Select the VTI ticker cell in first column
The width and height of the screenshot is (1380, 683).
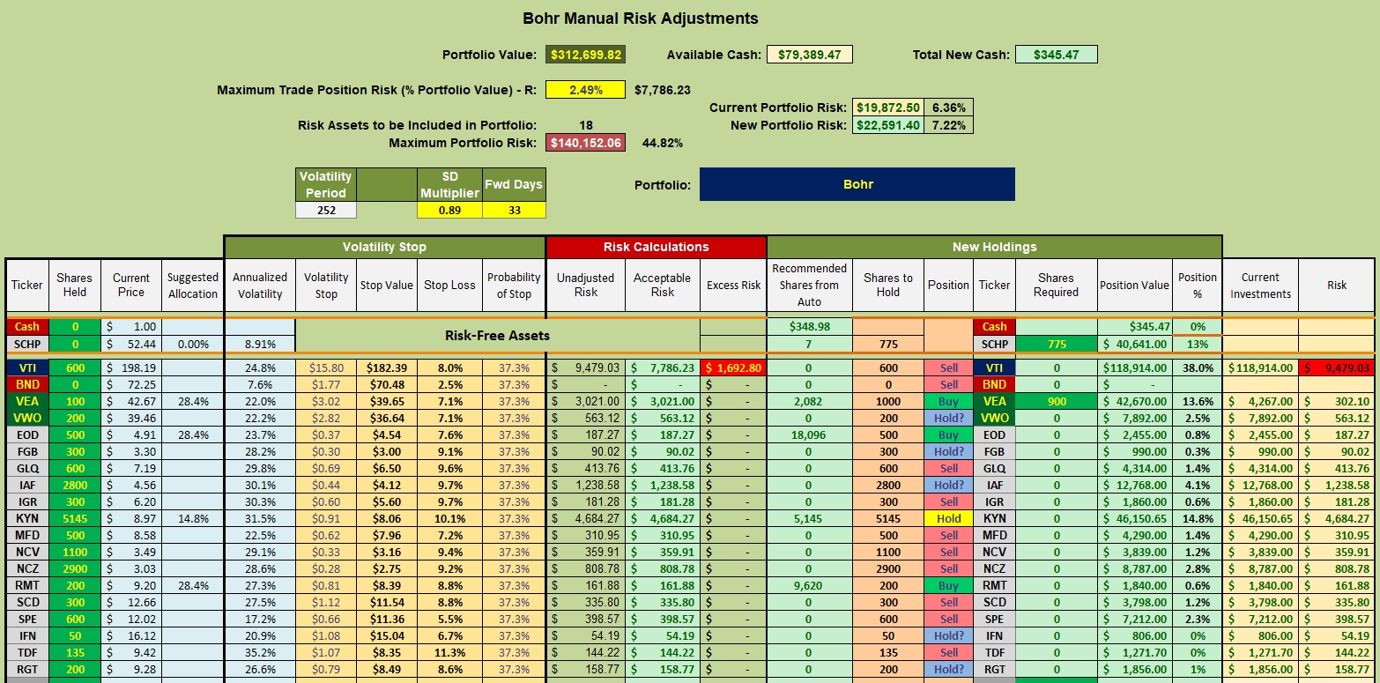click(x=26, y=367)
